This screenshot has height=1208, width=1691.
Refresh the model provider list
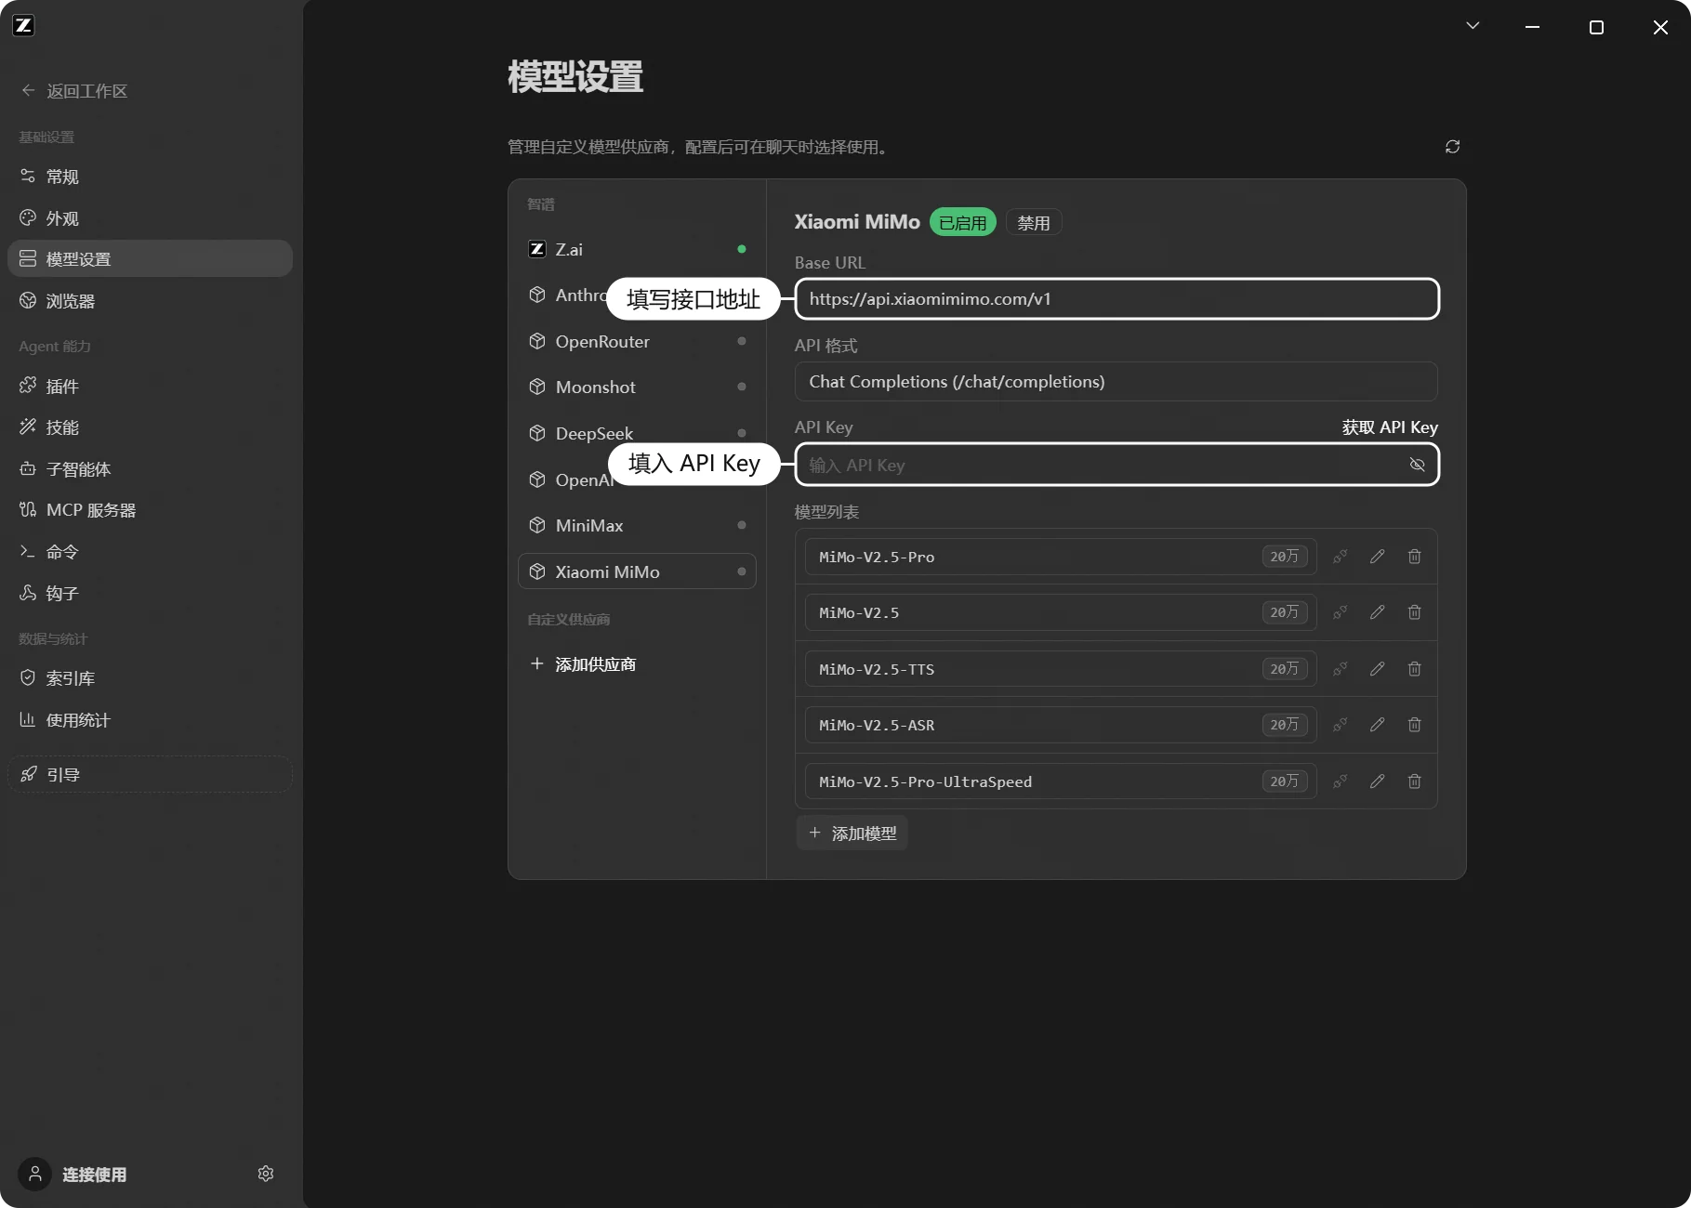point(1452,147)
